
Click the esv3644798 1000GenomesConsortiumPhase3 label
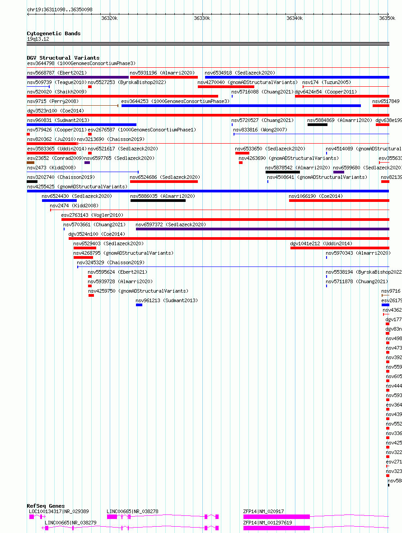(81, 63)
